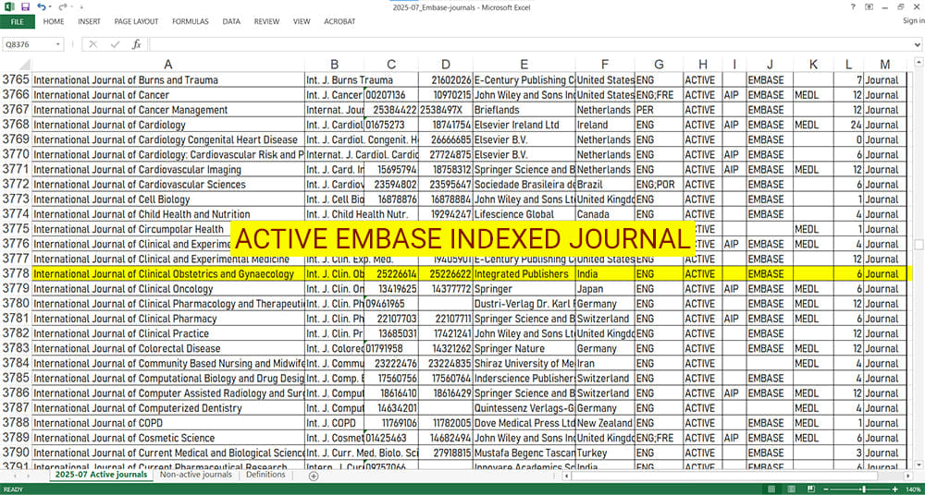Open the REVIEW ribbon tab
The image size is (925, 495).
coord(266,22)
